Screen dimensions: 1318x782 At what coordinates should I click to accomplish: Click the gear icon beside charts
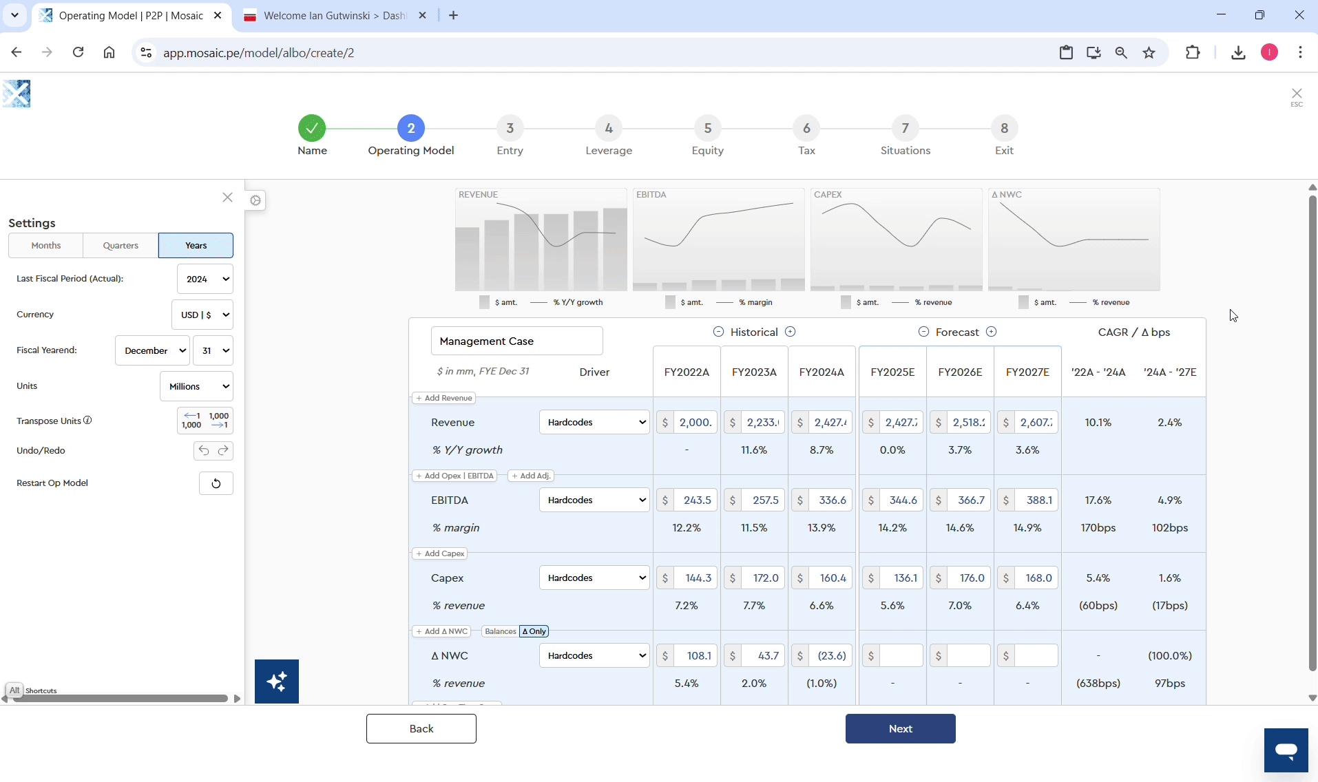pyautogui.click(x=255, y=200)
